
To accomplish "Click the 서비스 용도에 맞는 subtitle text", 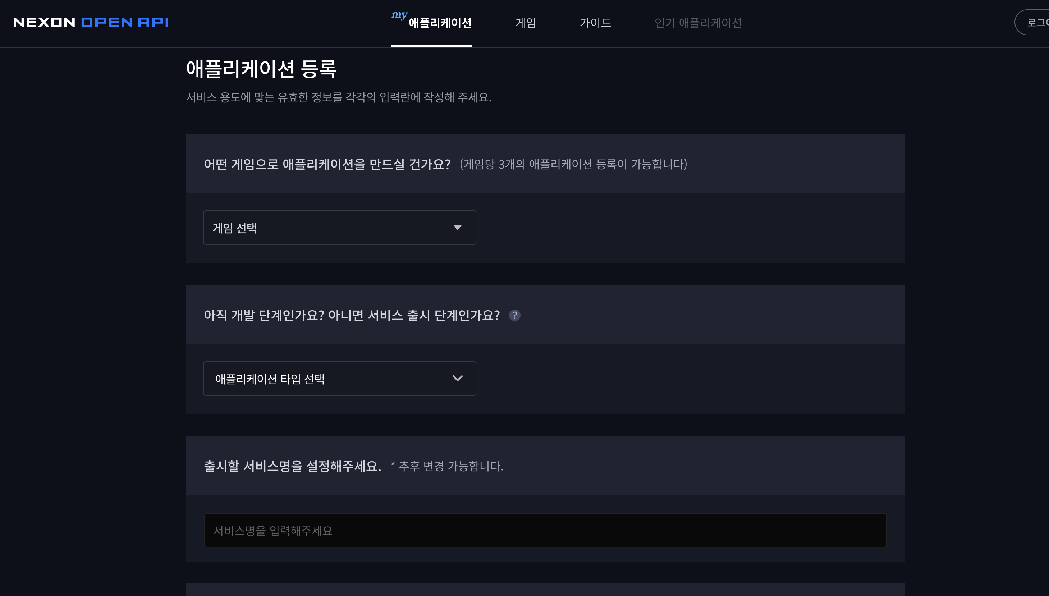I will (339, 97).
